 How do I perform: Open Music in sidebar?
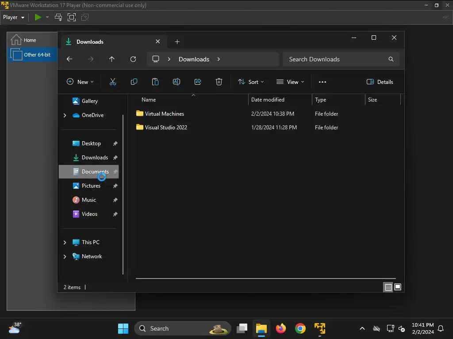(88, 200)
